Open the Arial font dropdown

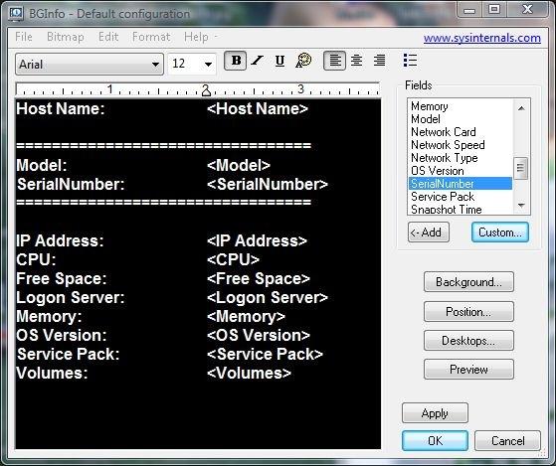[x=90, y=65]
